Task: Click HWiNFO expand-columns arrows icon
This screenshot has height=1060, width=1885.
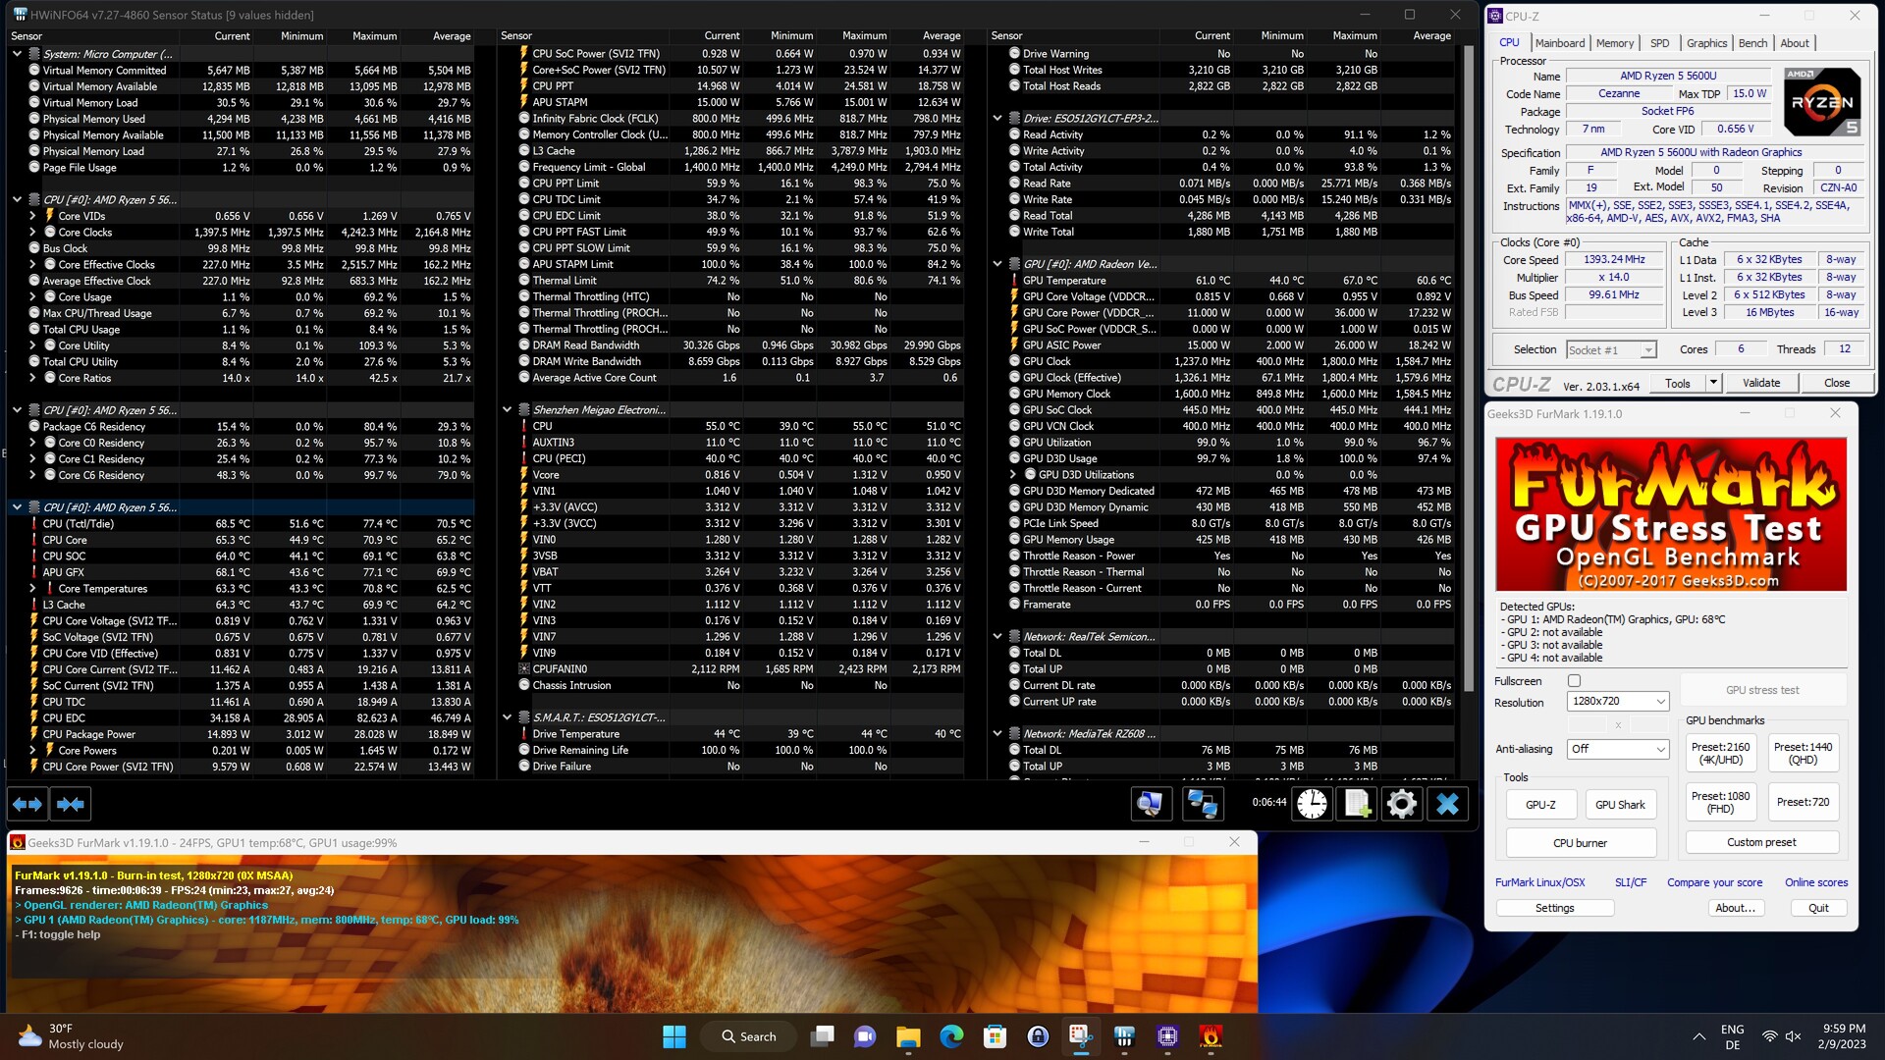Action: [x=27, y=805]
